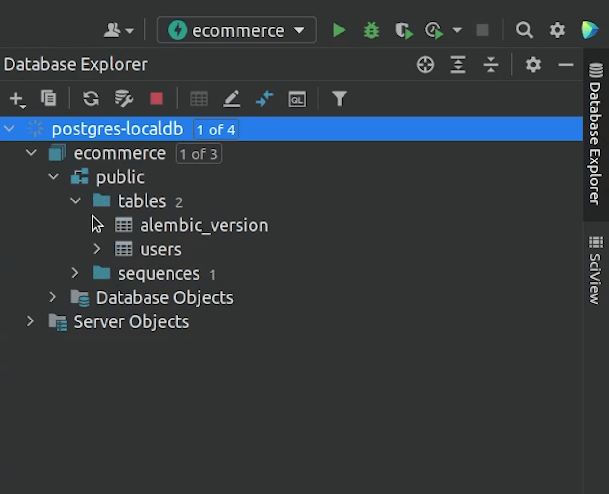Expand the users table node
This screenshot has width=609, height=494.
(x=97, y=249)
